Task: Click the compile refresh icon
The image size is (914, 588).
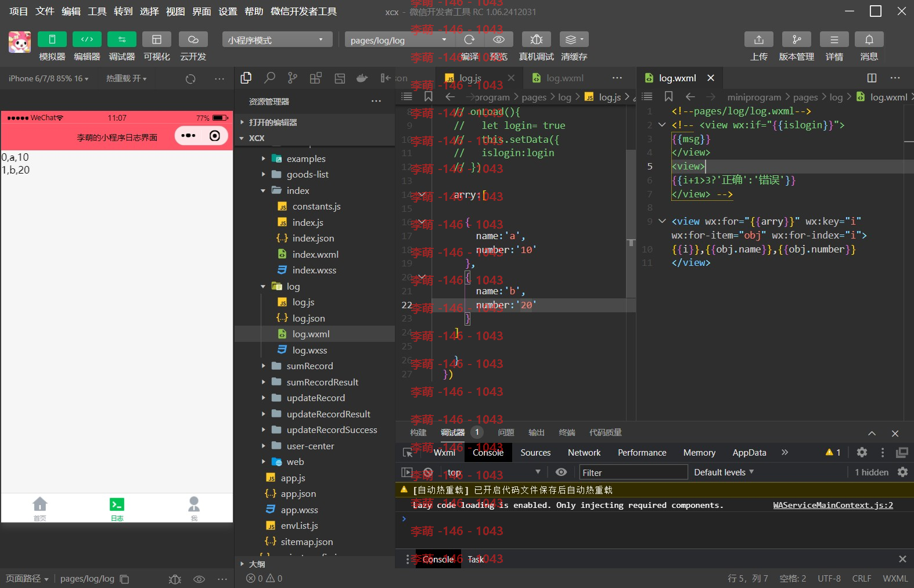Action: click(469, 39)
